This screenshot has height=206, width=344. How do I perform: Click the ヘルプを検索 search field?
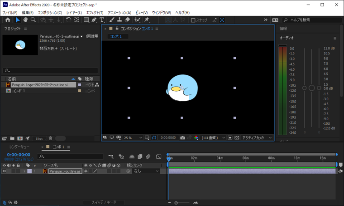(312, 20)
